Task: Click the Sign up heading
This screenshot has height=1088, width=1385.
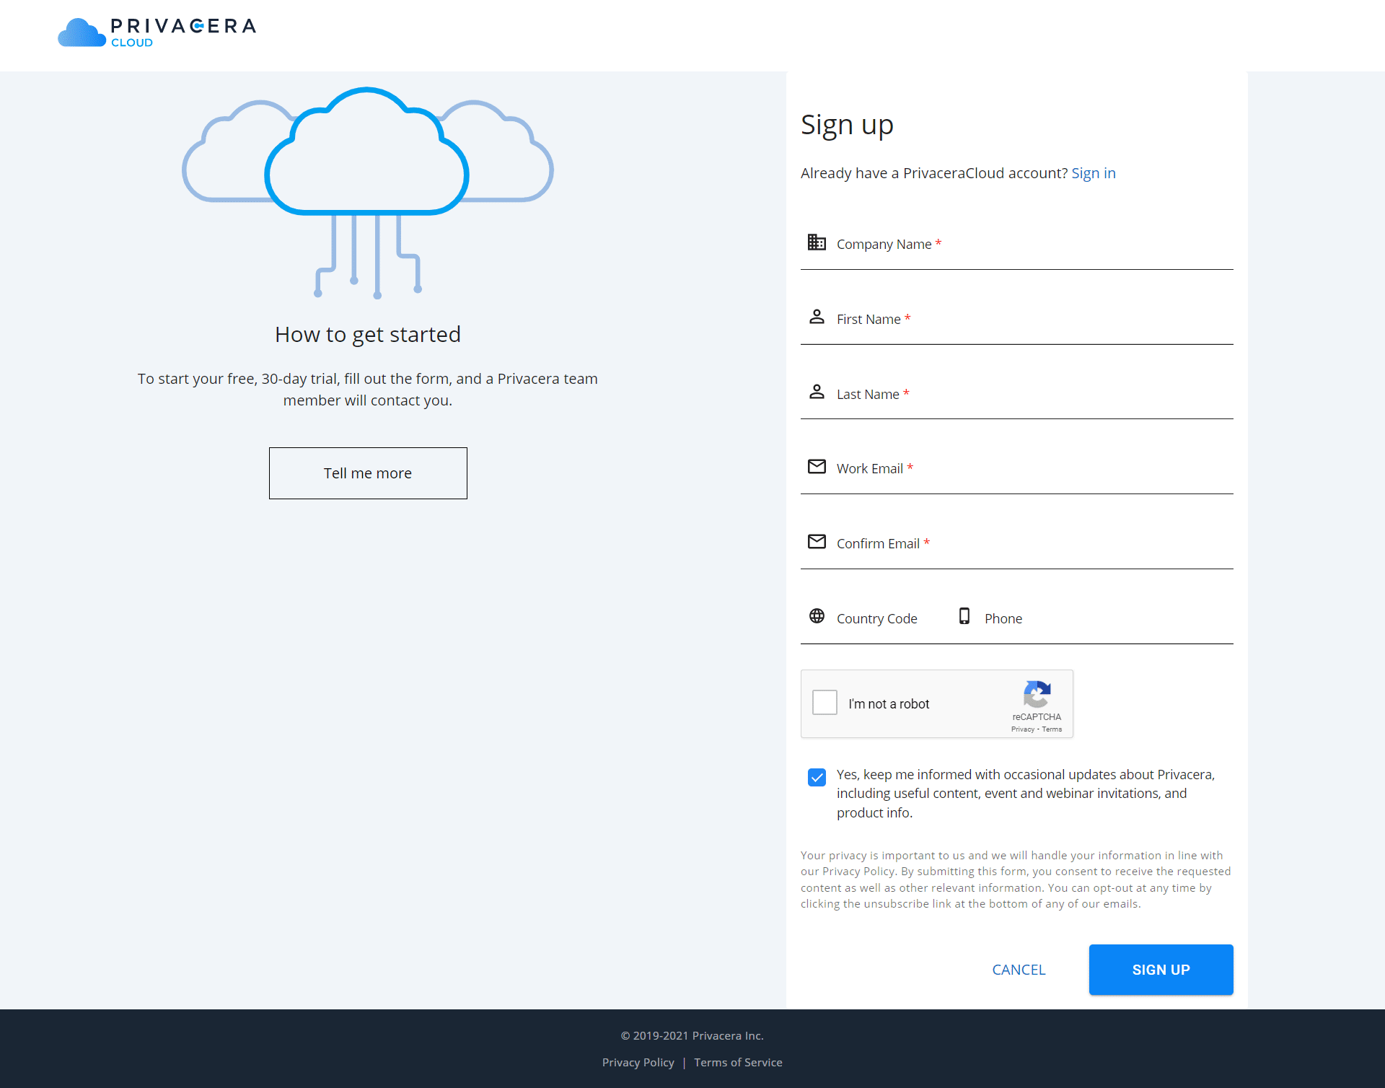Action: tap(847, 125)
